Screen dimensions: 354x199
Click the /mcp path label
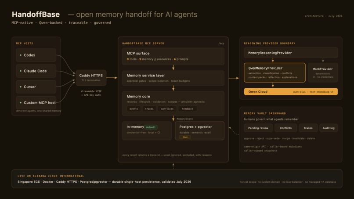tap(221, 43)
